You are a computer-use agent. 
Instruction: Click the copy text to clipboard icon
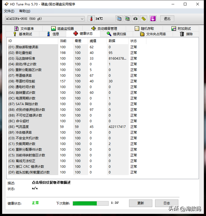pos(119,19)
